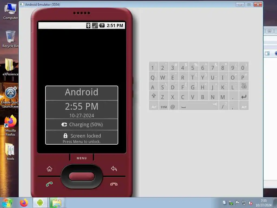Click the signal strength icon in status bar
The width and height of the screenshot is (277, 208).
pyautogui.click(x=95, y=25)
